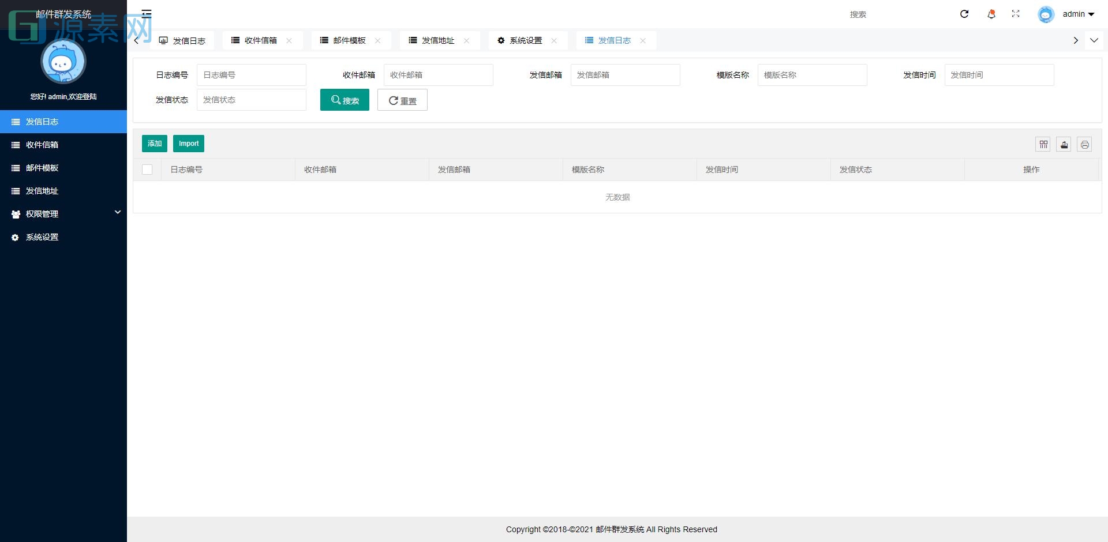Open the notification bell icon

point(991,14)
